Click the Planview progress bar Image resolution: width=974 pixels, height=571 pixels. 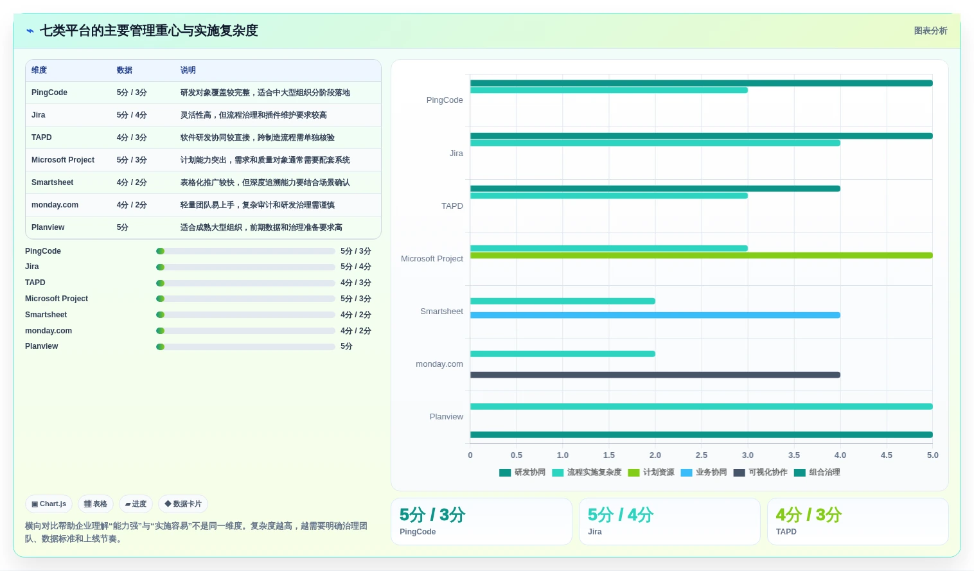tap(245, 347)
